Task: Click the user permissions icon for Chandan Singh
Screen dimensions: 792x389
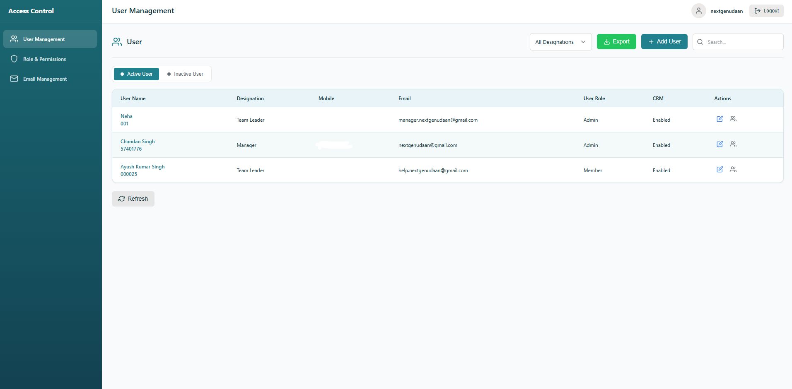Action: tap(733, 144)
